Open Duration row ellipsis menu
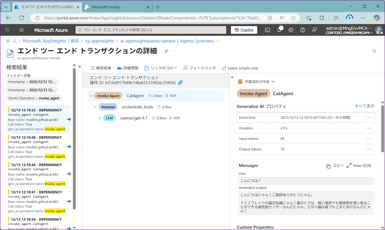 click(x=369, y=128)
